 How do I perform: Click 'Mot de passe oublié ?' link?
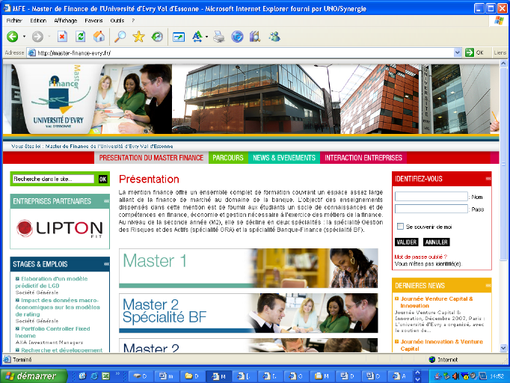421,257
